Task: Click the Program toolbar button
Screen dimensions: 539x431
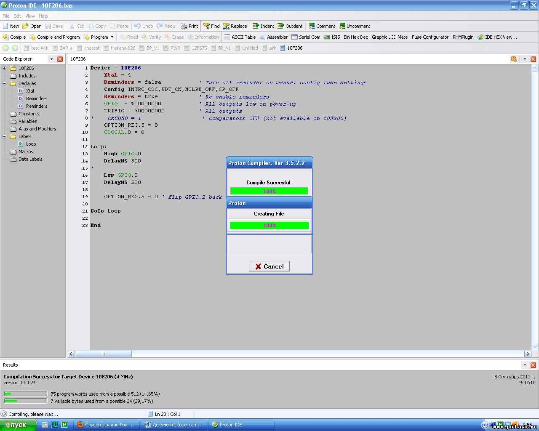Action: [x=96, y=37]
